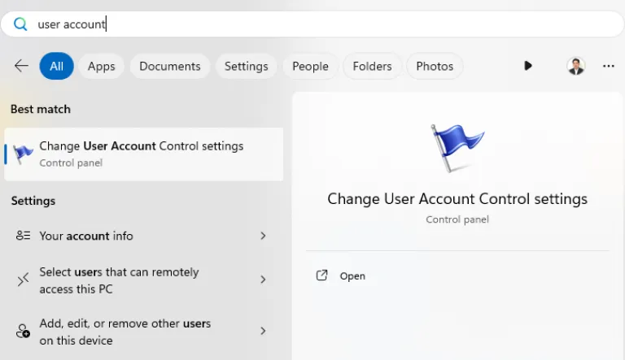Click the Your account info icon
Screen dimensions: 625x360
[23, 236]
